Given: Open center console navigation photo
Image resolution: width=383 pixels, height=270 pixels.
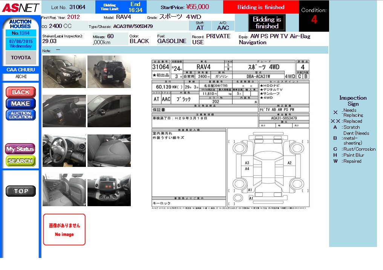Looking at the screenshot, I should pos(109,190).
